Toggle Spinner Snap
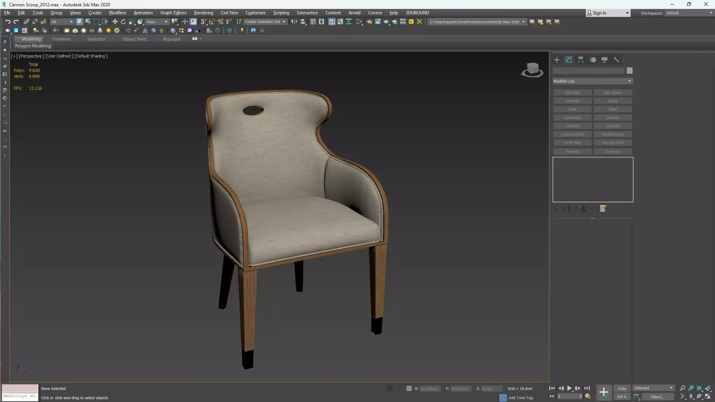Image resolution: width=715 pixels, height=402 pixels. (x=229, y=22)
